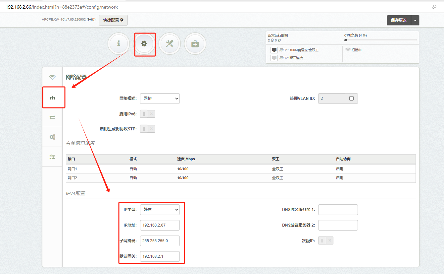Toggle the Enable IPv6 switch
This screenshot has height=274, width=444.
147,114
